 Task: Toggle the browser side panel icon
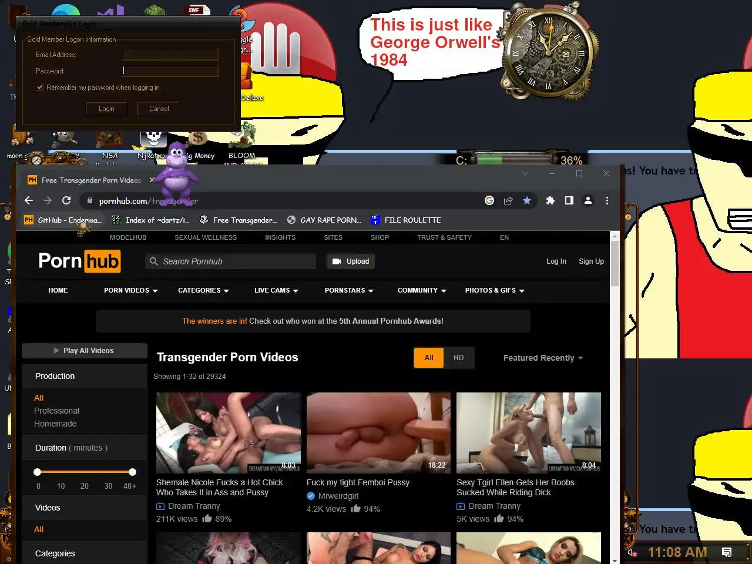(569, 200)
